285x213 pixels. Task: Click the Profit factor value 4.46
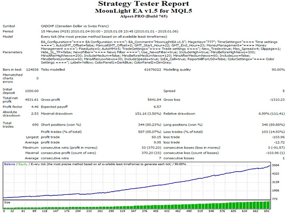coord(35,106)
